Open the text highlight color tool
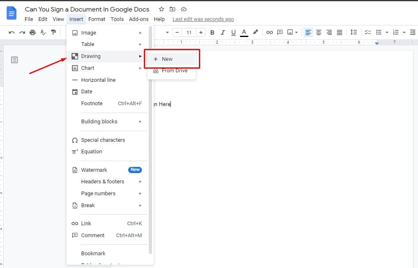The height and width of the screenshot is (268, 418). pyautogui.click(x=255, y=32)
